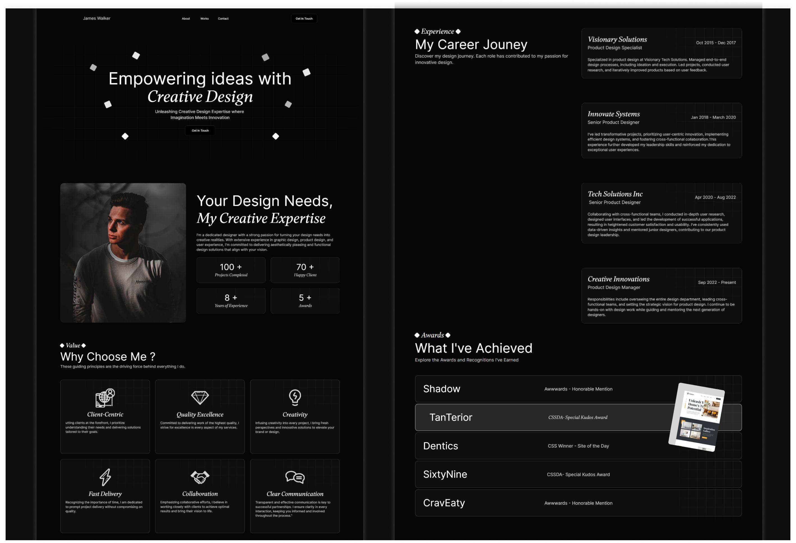Viewport: 796px width, 543px height.
Task: Select the 70 + Happy Client card
Action: 305,270
